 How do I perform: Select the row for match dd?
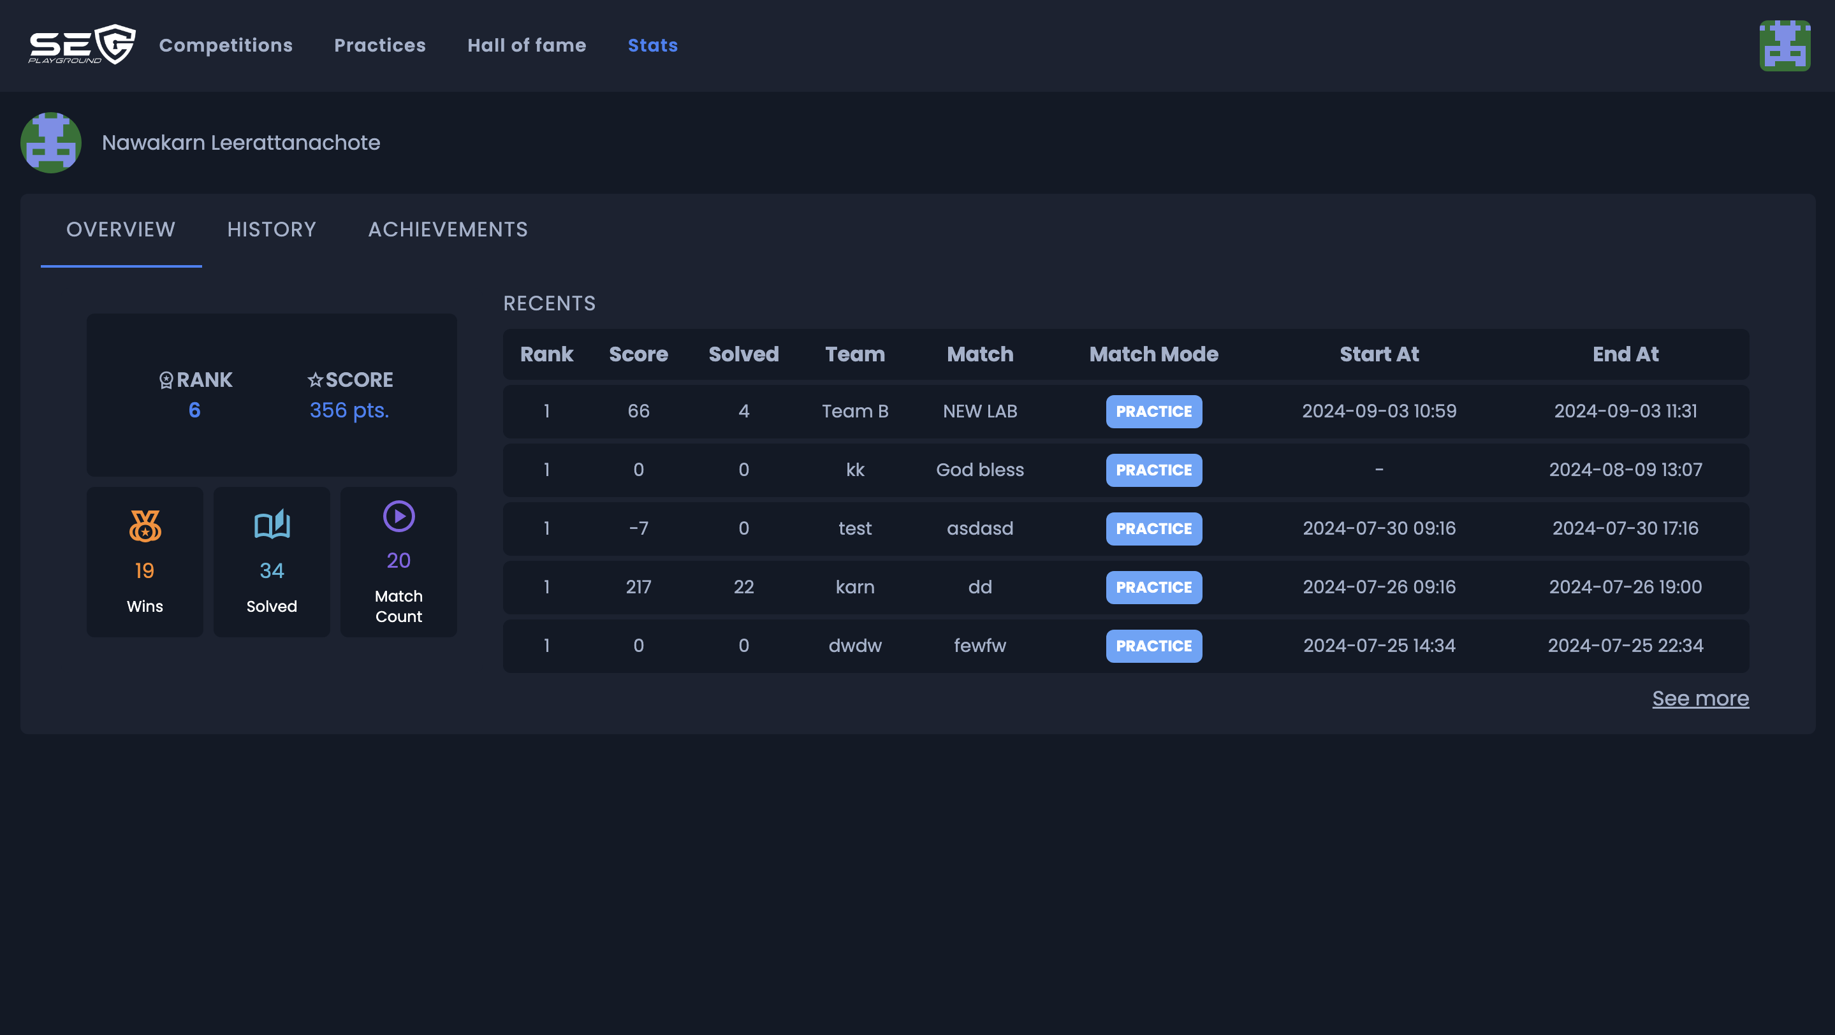(979, 587)
